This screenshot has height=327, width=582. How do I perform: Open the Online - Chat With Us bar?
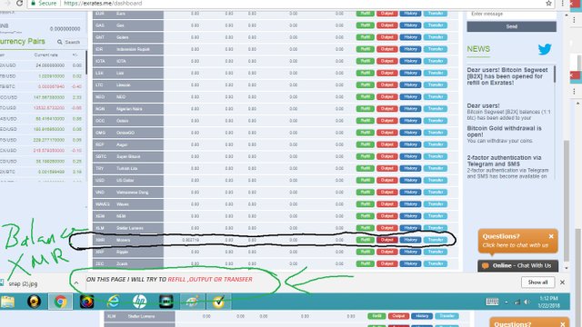pyautogui.click(x=517, y=265)
